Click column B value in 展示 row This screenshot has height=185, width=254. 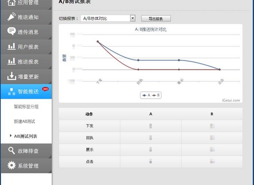(x=212, y=149)
